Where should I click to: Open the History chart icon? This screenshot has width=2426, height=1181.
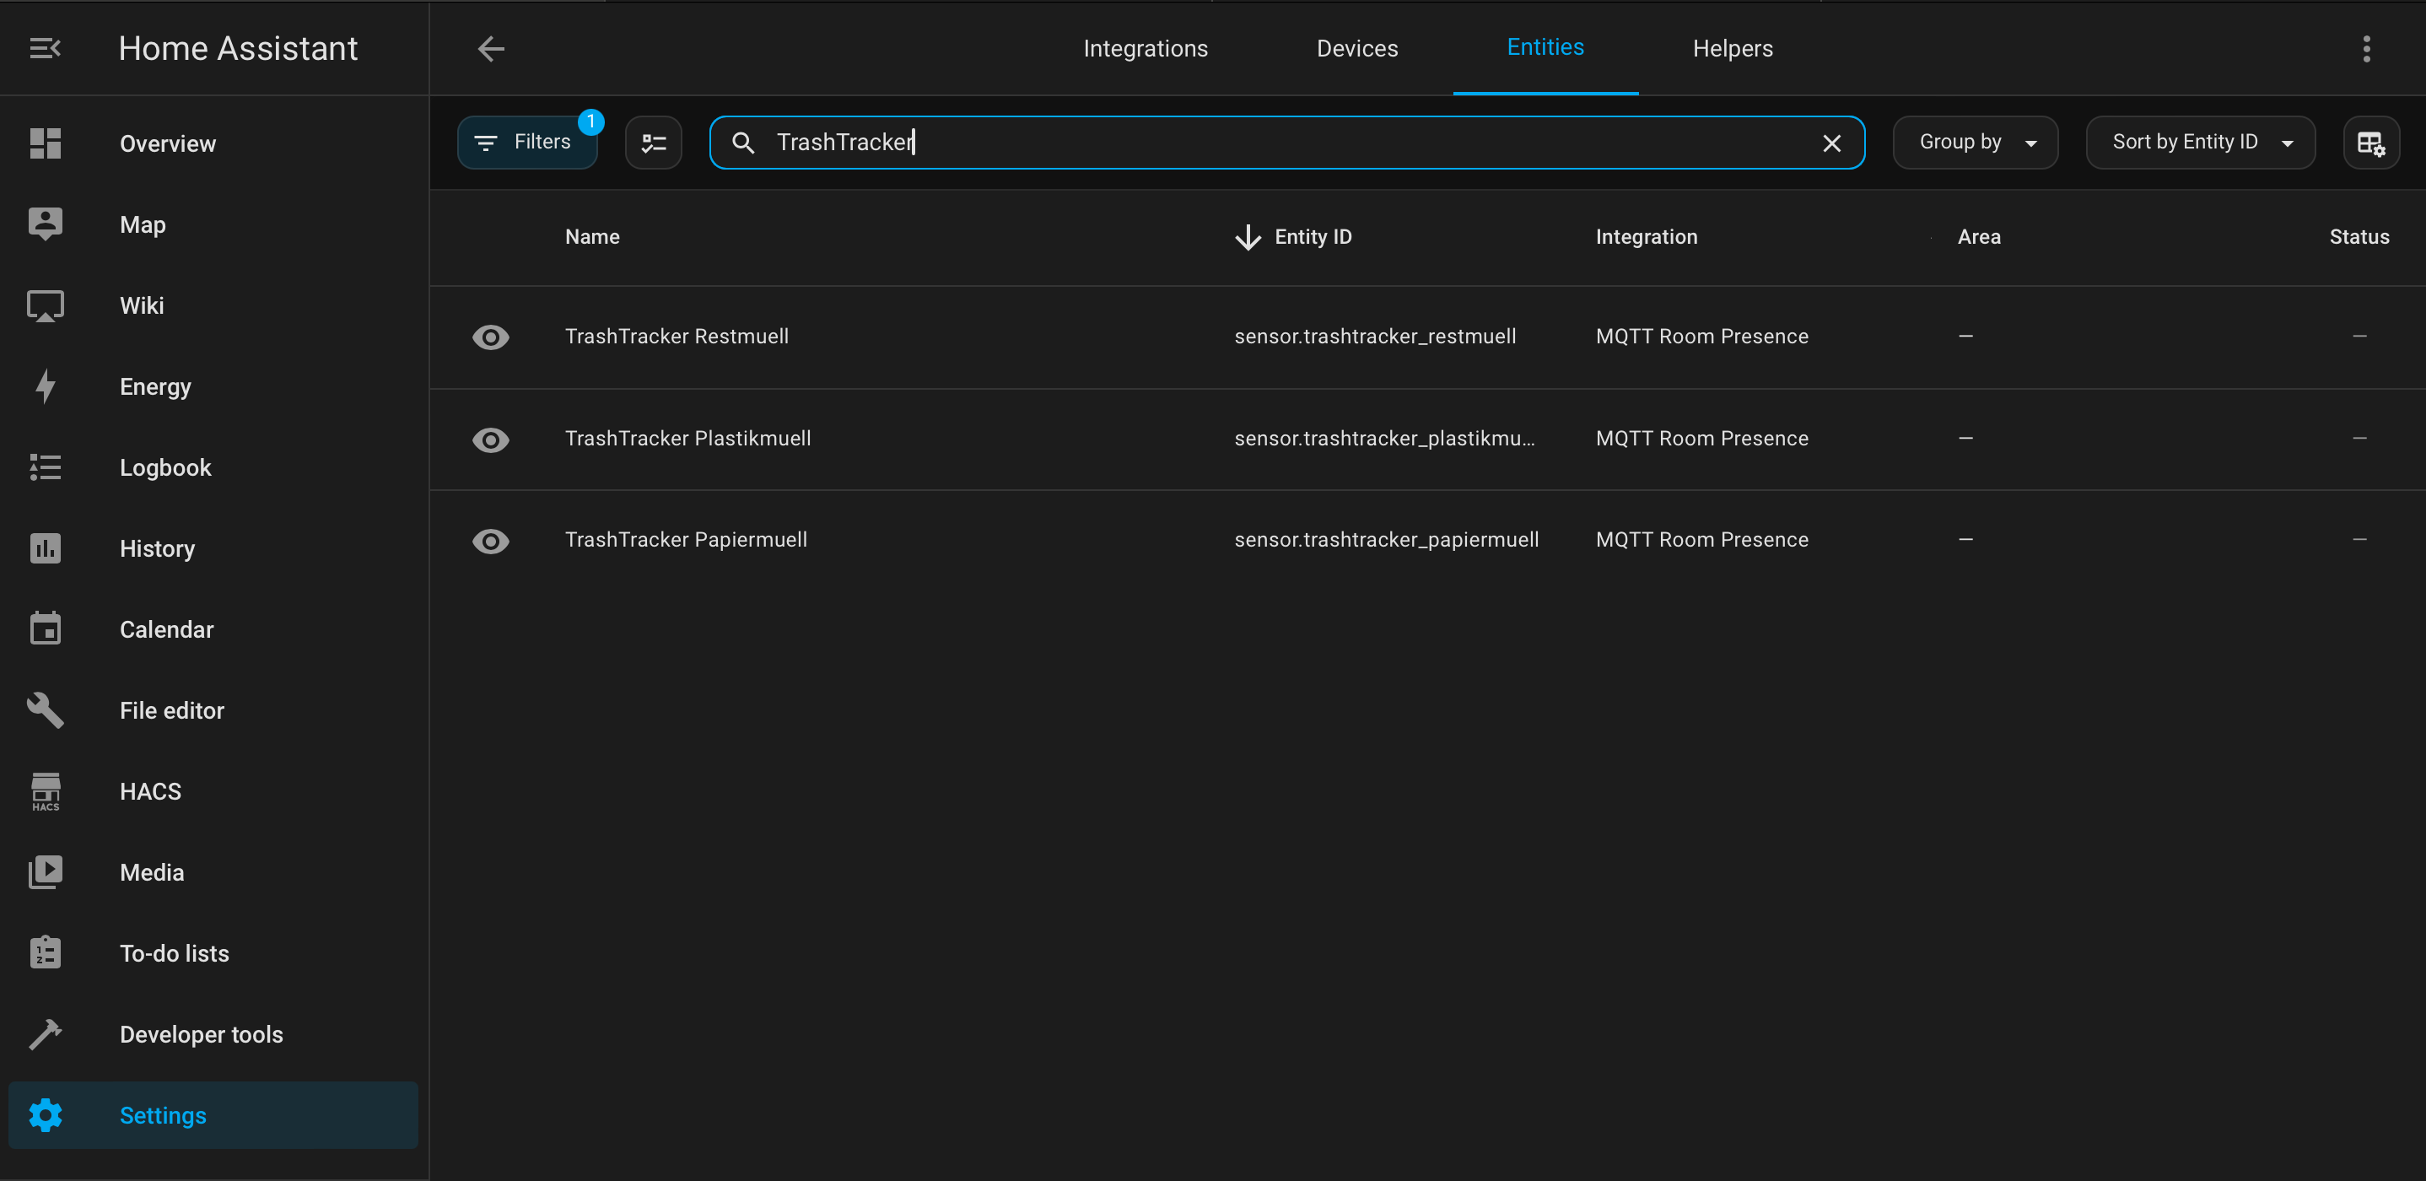46,548
